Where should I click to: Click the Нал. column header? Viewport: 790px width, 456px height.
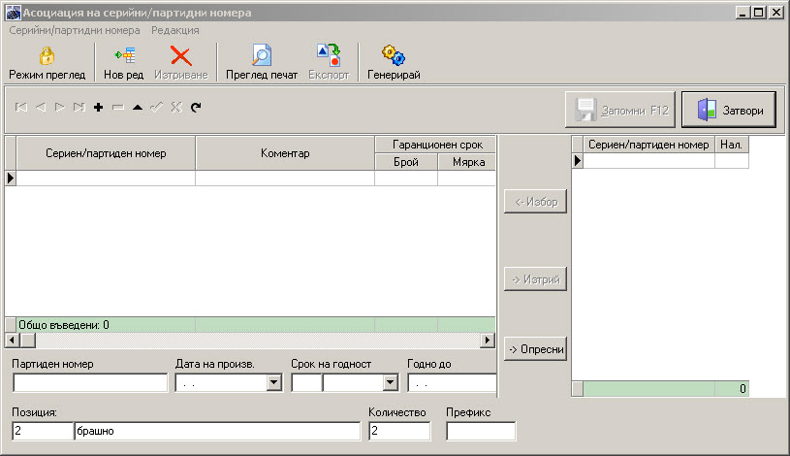click(732, 145)
